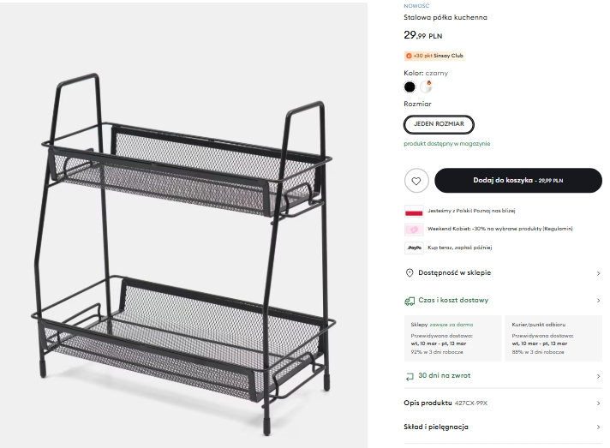Click the Sinsay Club points badge
The height and width of the screenshot is (448, 610).
pos(434,56)
